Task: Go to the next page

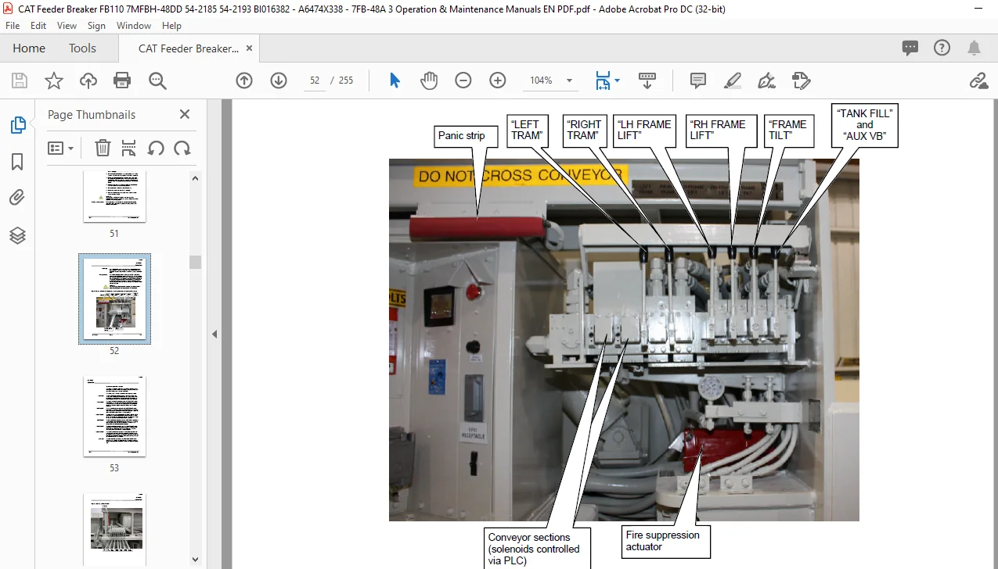Action: pos(279,81)
